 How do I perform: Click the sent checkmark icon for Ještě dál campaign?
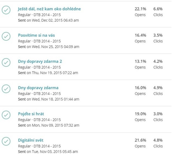pos(6,10)
